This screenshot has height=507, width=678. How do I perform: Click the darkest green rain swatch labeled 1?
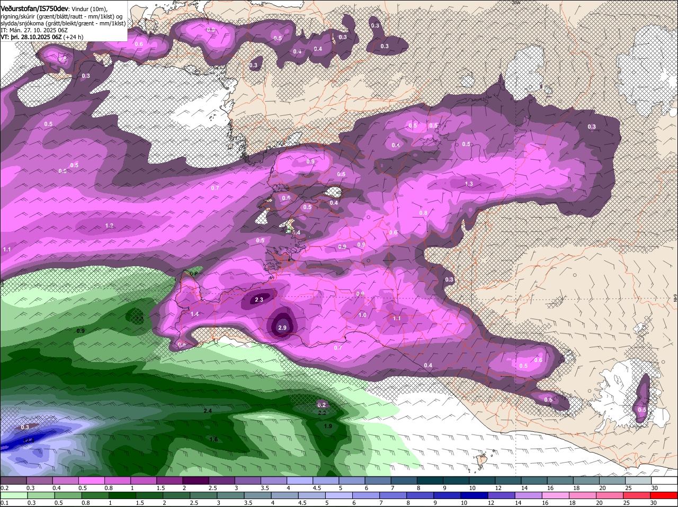click(122, 496)
